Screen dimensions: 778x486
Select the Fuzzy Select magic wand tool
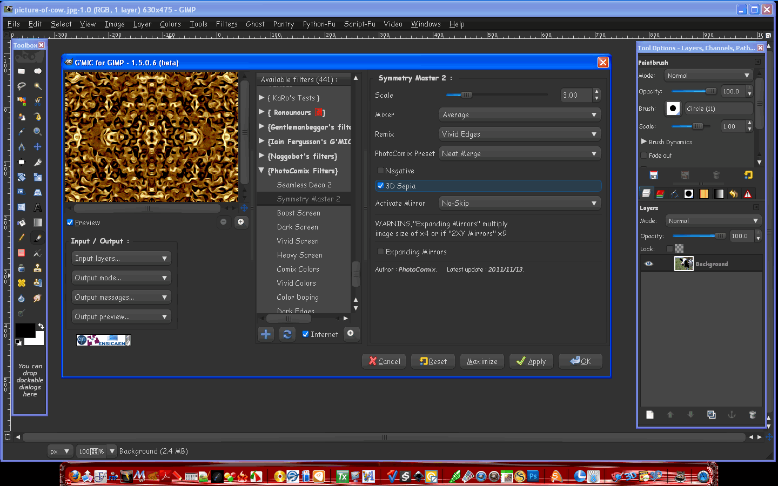click(38, 86)
